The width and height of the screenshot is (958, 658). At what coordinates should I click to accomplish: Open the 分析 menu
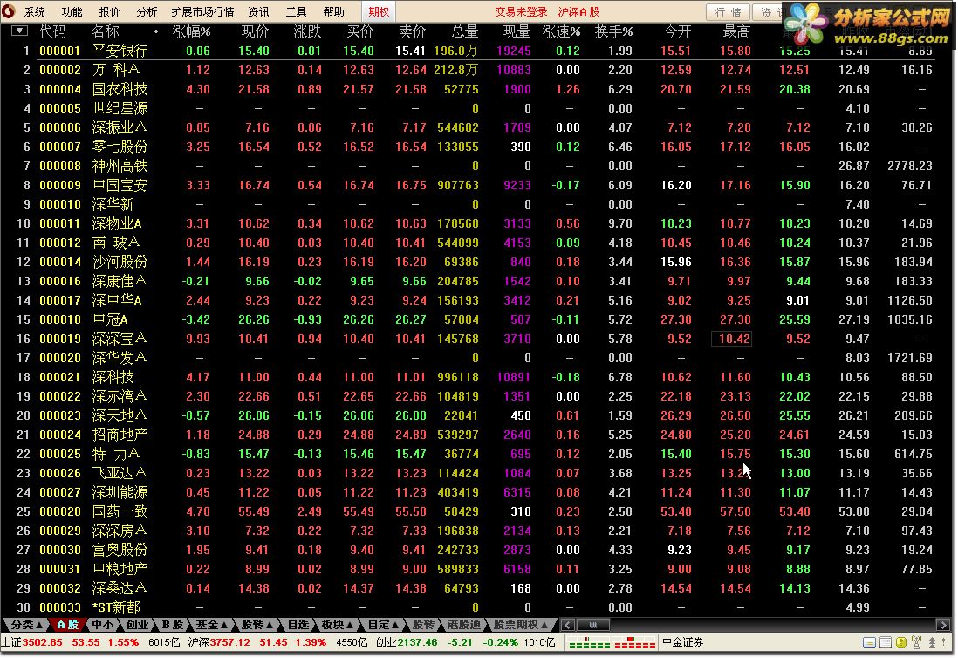(x=147, y=11)
